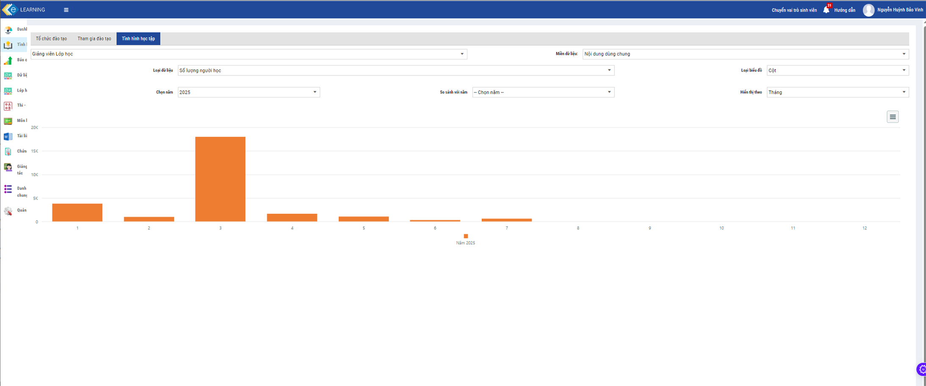
Task: Open the 'Chứn' certificate sidebar icon
Action: pos(8,152)
